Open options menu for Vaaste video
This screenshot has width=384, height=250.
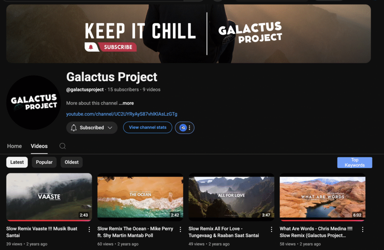pyautogui.click(x=89, y=229)
